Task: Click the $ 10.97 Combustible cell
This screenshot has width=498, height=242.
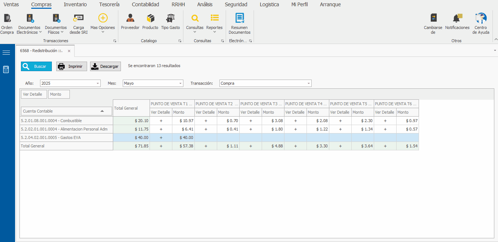Action: [x=183, y=121]
